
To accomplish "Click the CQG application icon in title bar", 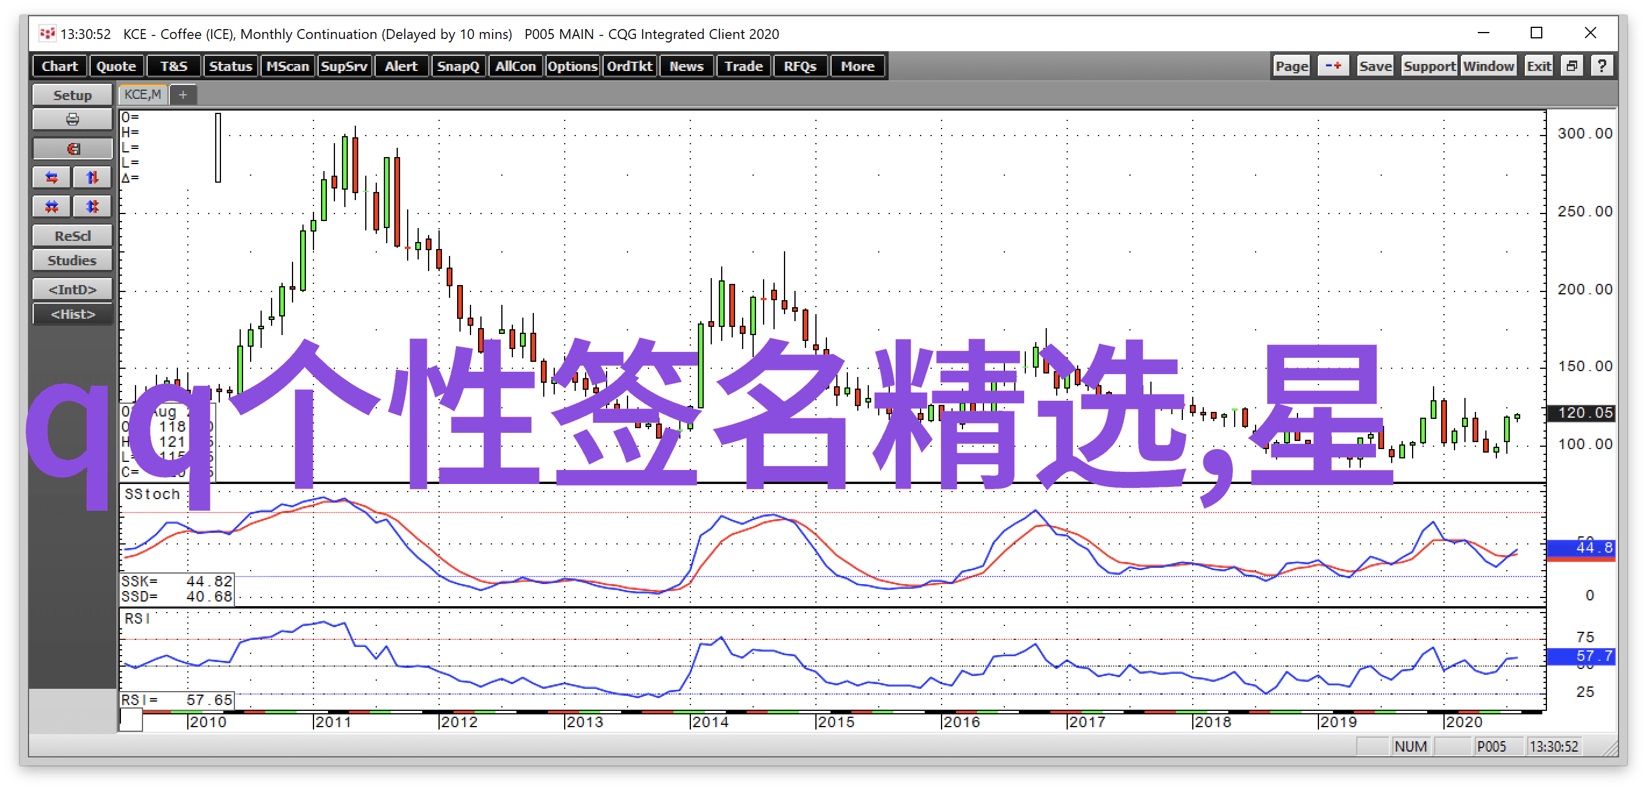I will (x=47, y=33).
